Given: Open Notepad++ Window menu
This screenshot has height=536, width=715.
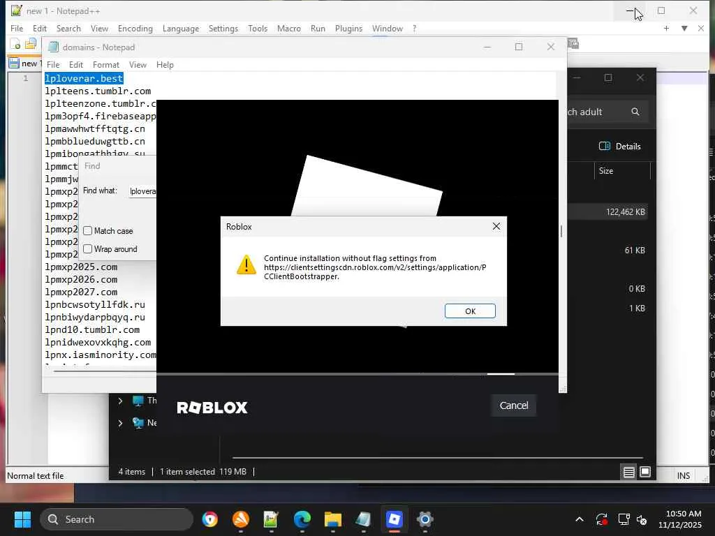Looking at the screenshot, I should [387, 28].
